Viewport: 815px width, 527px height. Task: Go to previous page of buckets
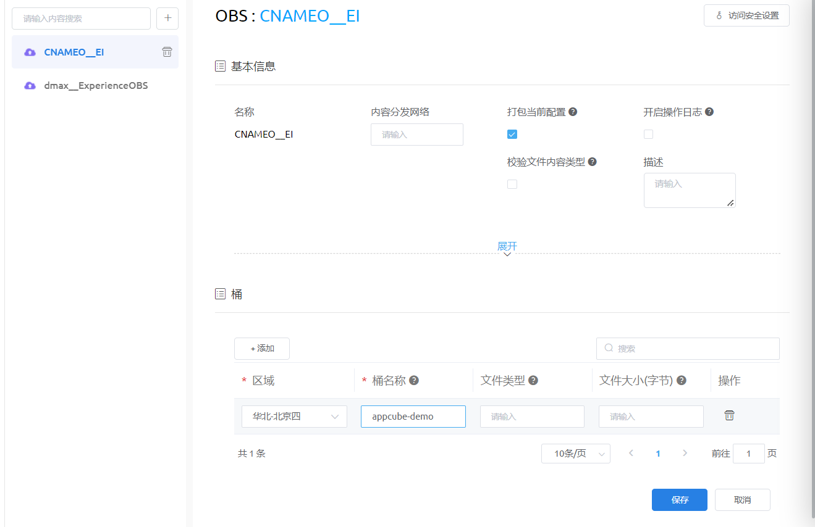point(631,453)
